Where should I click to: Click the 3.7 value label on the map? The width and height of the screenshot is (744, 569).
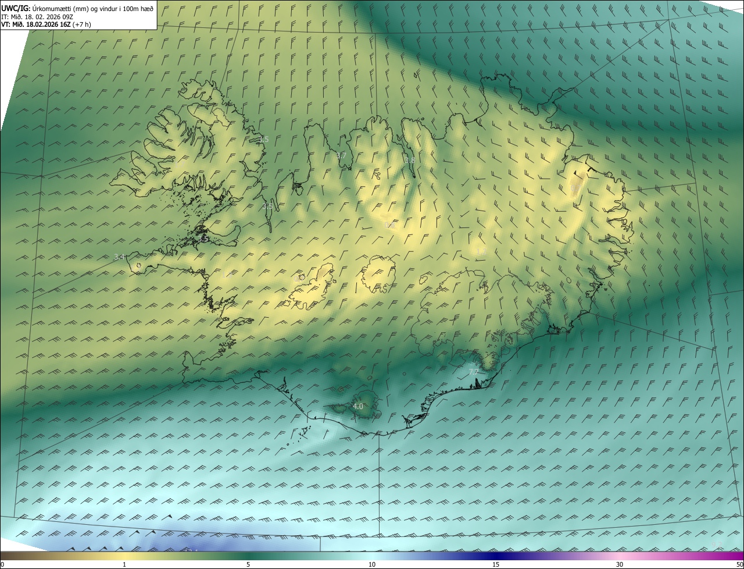pyautogui.click(x=341, y=155)
